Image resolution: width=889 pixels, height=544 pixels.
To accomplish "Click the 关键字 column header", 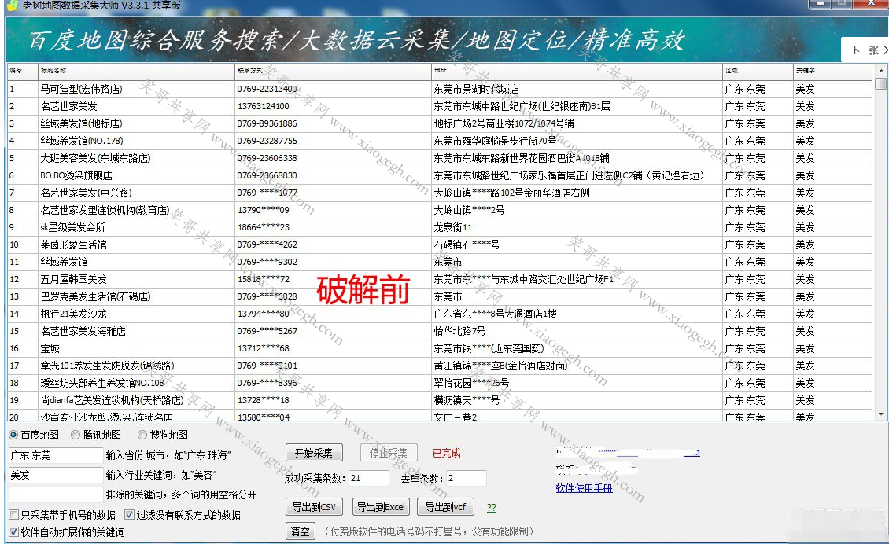I will click(832, 71).
